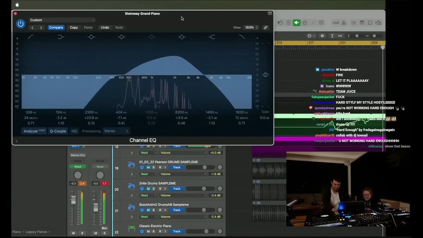Click the green speaker feedback toolbar icon
Viewport: 423px width, 238px height.
click(296, 22)
